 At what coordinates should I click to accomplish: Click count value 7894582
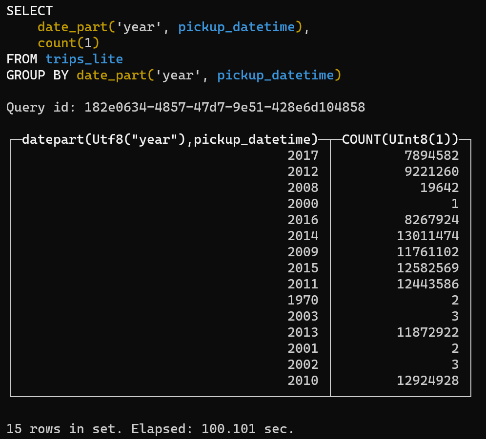(x=432, y=156)
